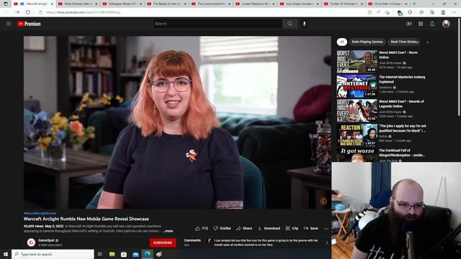Open the REACTION video thumbnail

(x=357, y=135)
